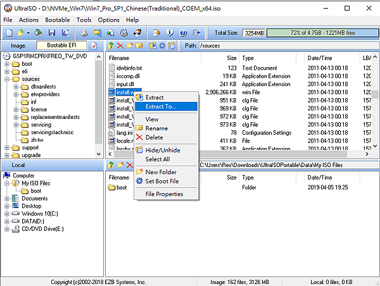
Task: Open the Bootable menu
Action: tap(58, 20)
